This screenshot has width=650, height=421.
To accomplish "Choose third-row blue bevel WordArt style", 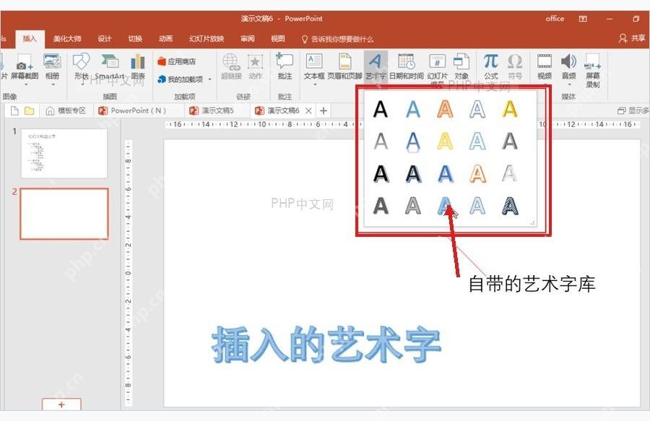I will click(x=445, y=173).
